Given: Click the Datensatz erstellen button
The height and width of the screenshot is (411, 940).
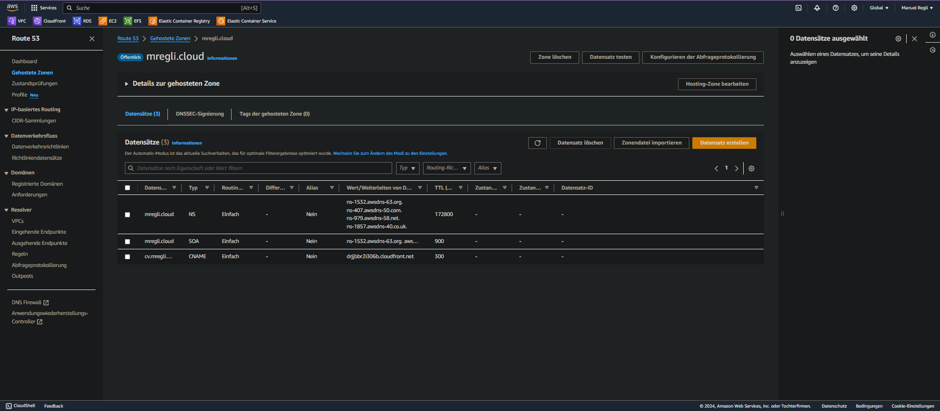Looking at the screenshot, I should click(x=724, y=143).
